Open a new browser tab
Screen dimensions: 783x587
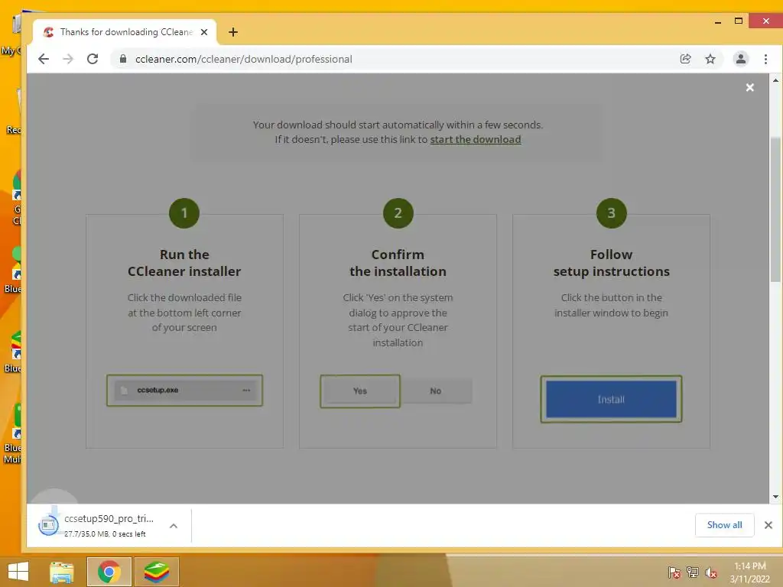[x=232, y=32]
